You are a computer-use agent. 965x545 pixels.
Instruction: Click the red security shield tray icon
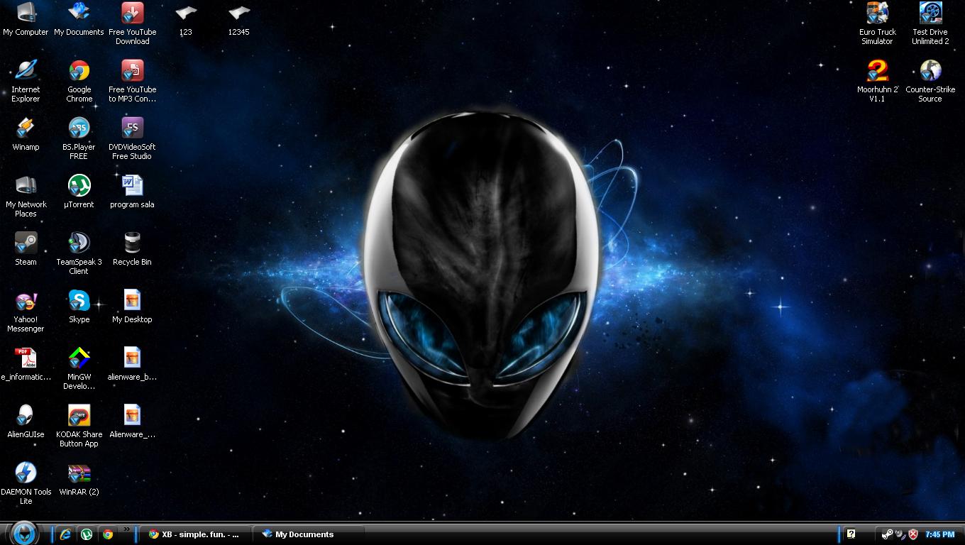coord(913,534)
